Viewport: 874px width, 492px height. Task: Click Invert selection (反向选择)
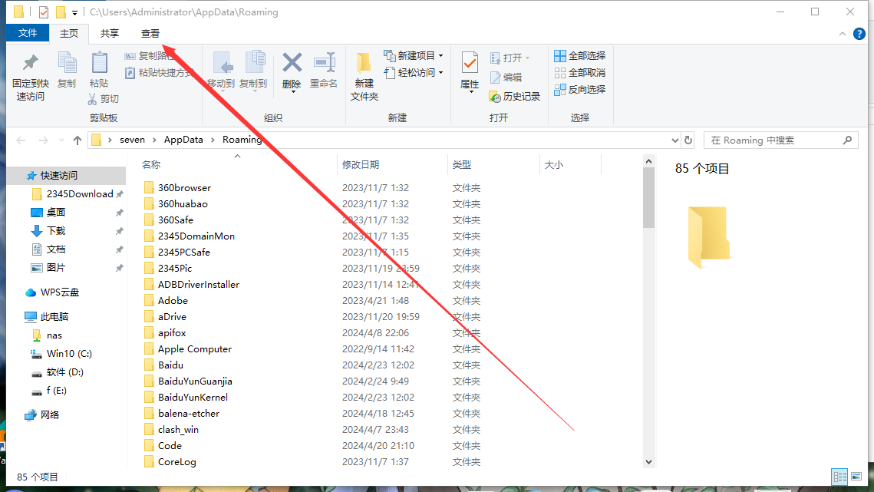coord(579,89)
